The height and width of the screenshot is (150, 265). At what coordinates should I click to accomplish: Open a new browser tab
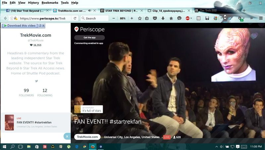tap(244, 11)
